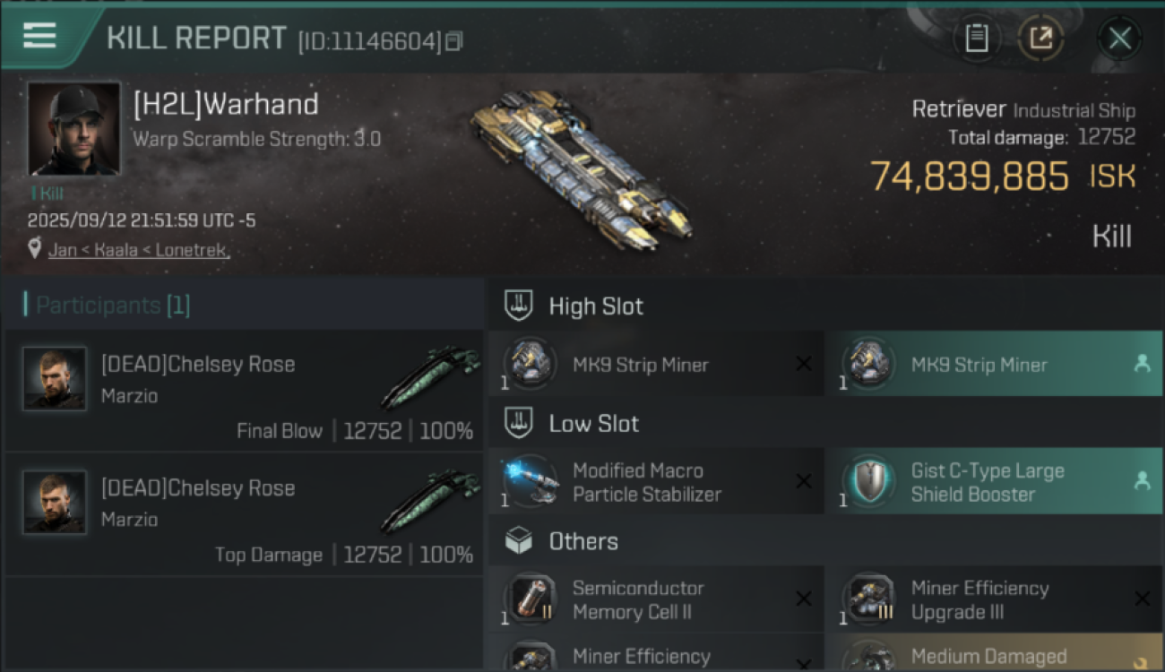Click the Semiconductor Memory Cell II icon
Screen dimensions: 1165x672
point(530,599)
